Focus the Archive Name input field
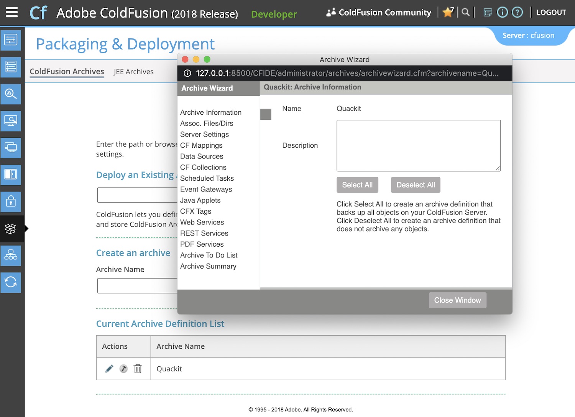 pos(137,286)
